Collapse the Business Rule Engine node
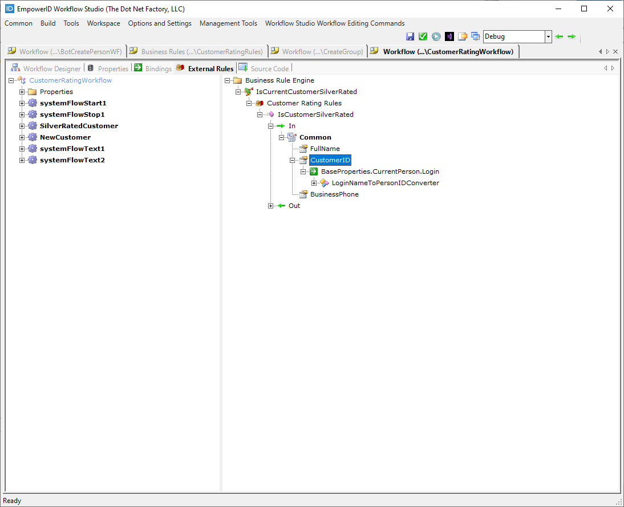Screen dimensions: 624x507 tap(227, 81)
